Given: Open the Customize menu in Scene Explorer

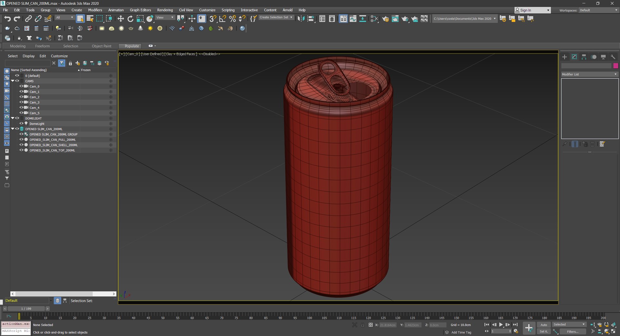Looking at the screenshot, I should tap(59, 56).
